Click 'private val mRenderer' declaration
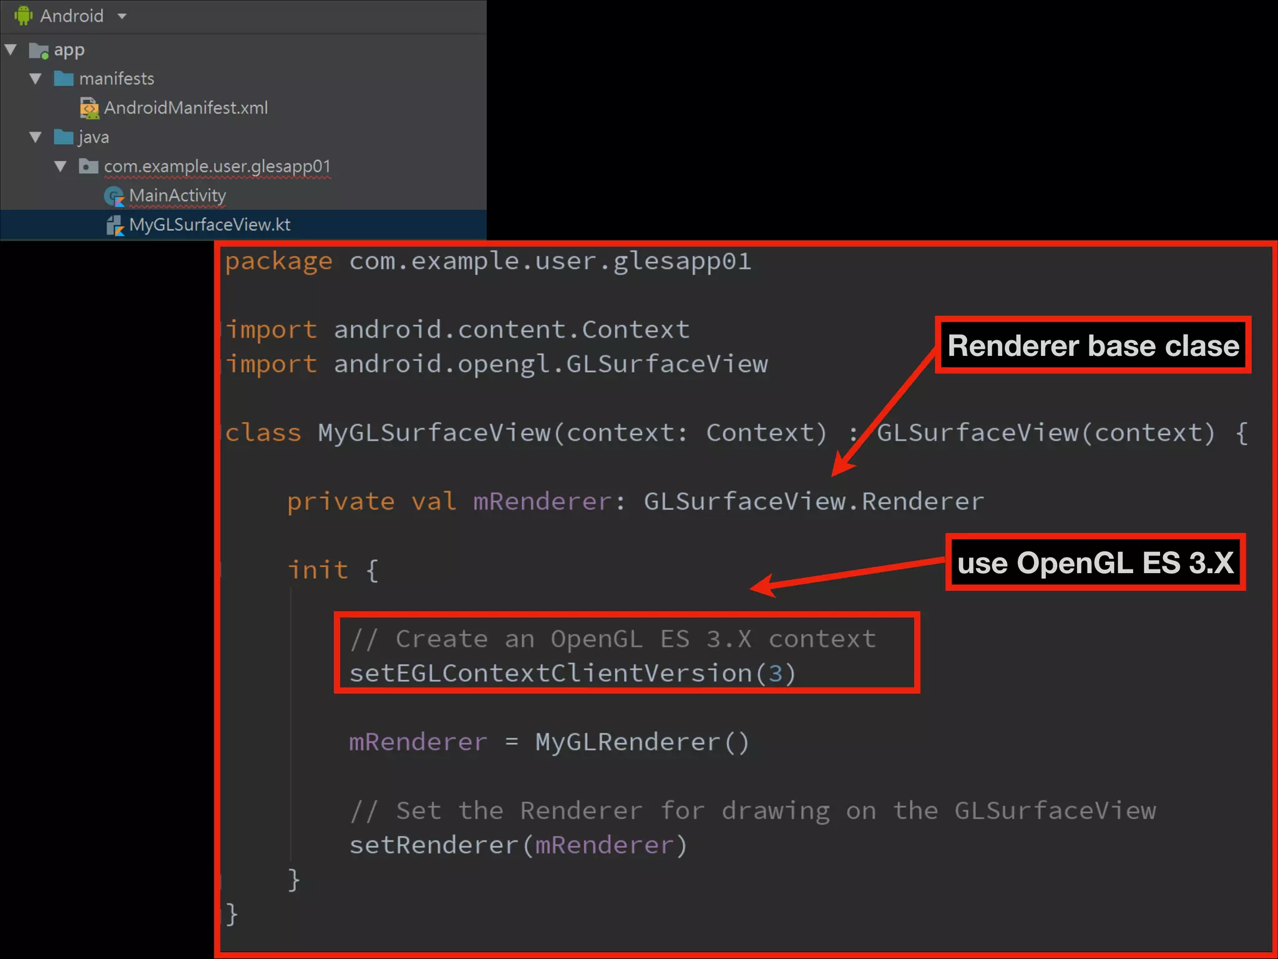Image resolution: width=1278 pixels, height=959 pixels. (x=449, y=502)
